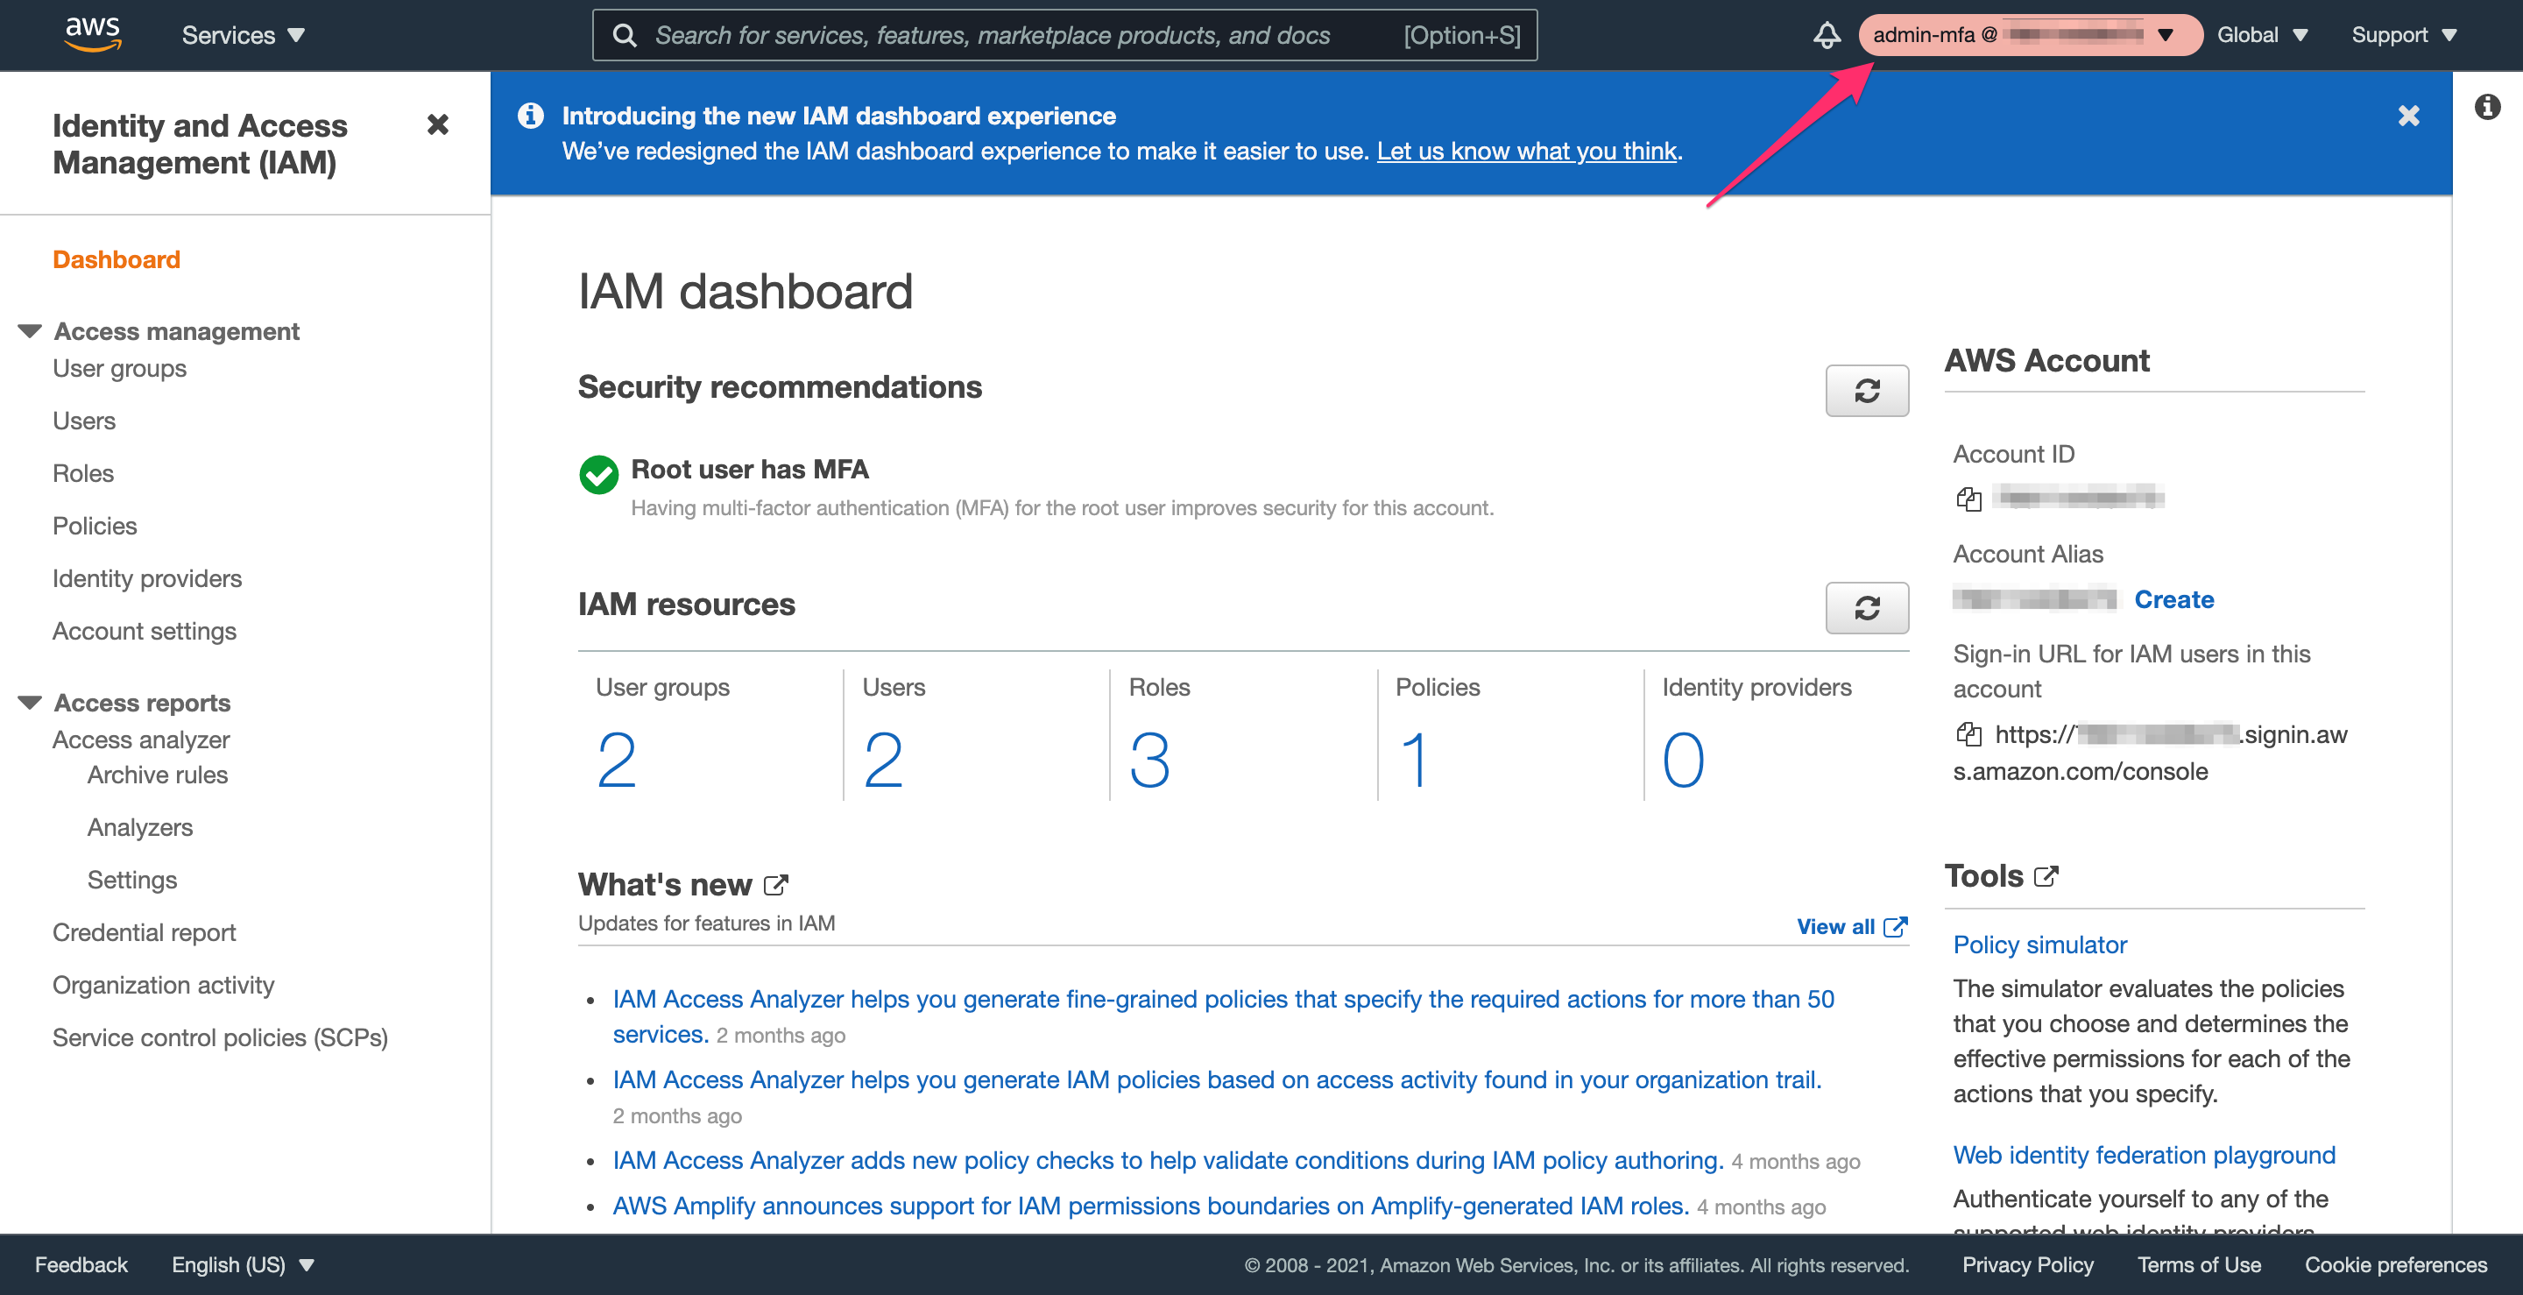Click the Roles count 3
The width and height of the screenshot is (2523, 1295).
coord(1148,761)
